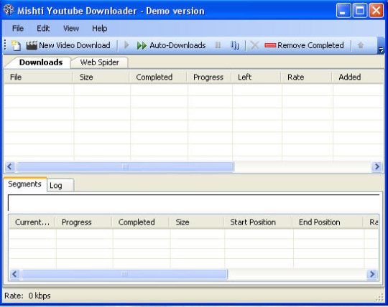The image size is (388, 307).
Task: Click right scroll arrow of segments list
Action: 372,274
